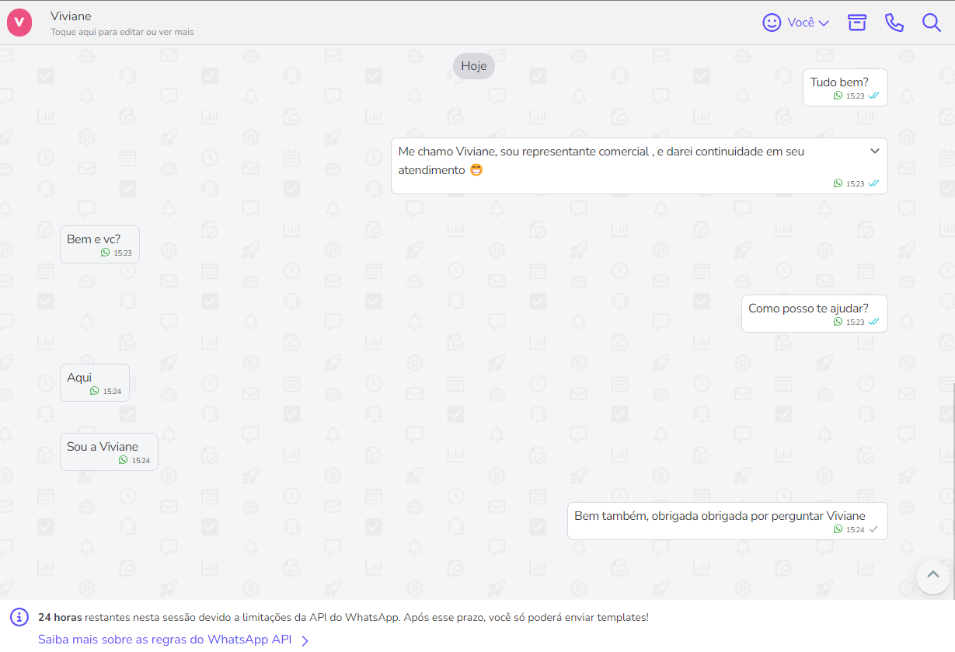Click the "Hoje" date separator badge
Image resolution: width=955 pixels, height=652 pixels.
click(474, 66)
